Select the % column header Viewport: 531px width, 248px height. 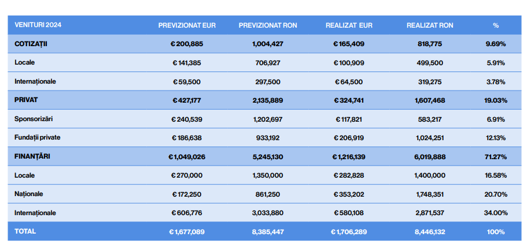tap(496, 25)
